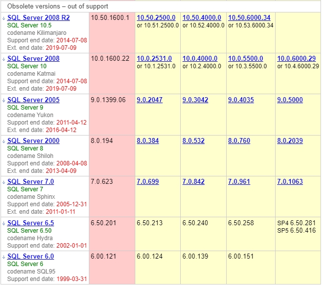Select the 7.0.699 build link
324x287 pixels.
148,181
